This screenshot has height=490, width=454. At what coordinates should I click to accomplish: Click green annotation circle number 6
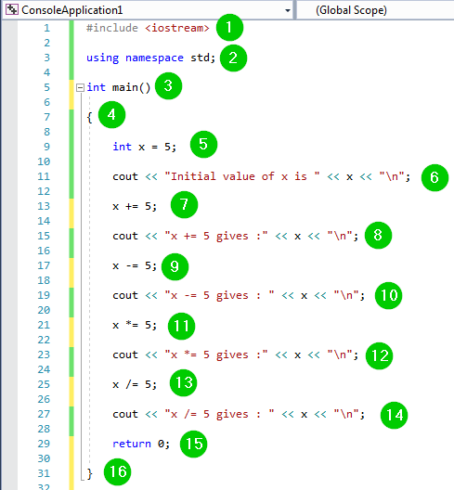click(435, 177)
